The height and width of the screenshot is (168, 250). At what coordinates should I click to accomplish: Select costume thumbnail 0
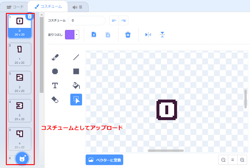point(20,26)
